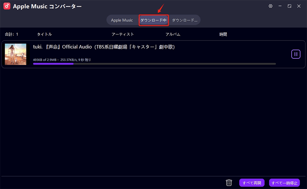The image size is (307, 189).
Task: Click the trash icon to delete downloads
Action: (229, 182)
